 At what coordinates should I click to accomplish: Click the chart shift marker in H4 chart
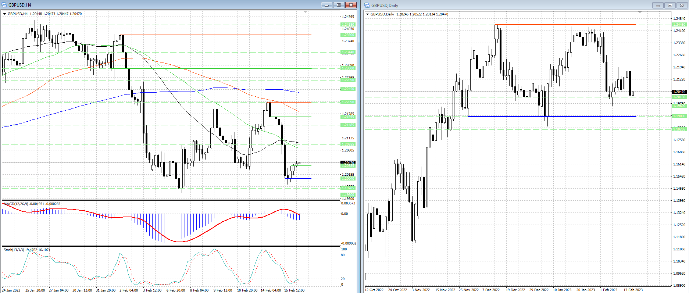305,12
